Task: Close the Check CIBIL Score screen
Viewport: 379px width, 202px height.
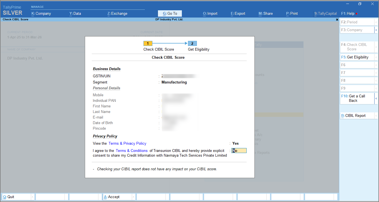Action: click(x=337, y=20)
